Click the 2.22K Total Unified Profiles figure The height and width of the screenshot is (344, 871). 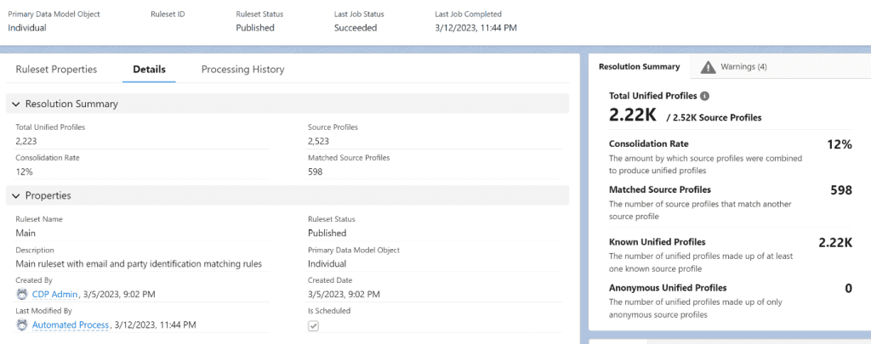tap(632, 115)
